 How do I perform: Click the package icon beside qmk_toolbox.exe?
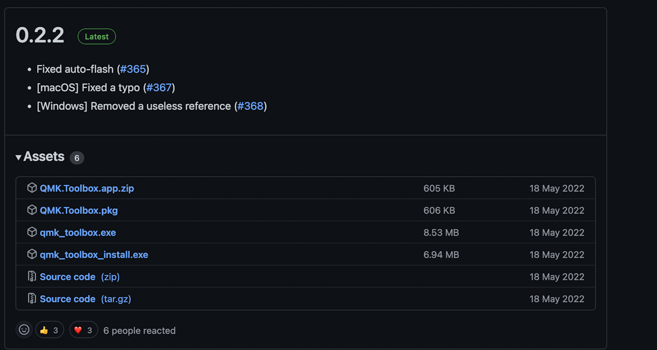[x=32, y=232]
